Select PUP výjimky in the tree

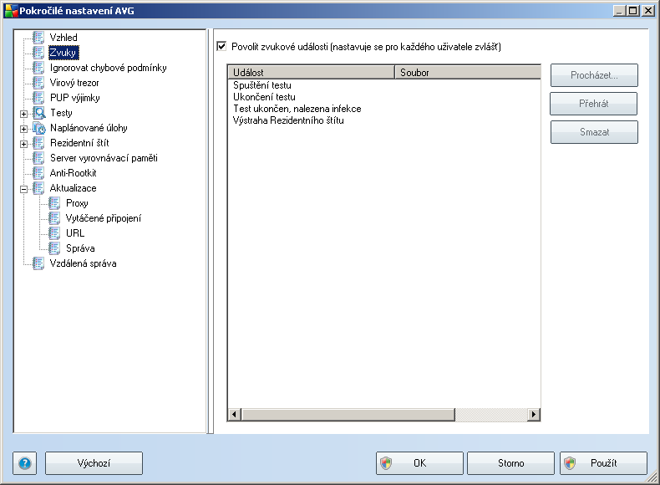point(75,98)
